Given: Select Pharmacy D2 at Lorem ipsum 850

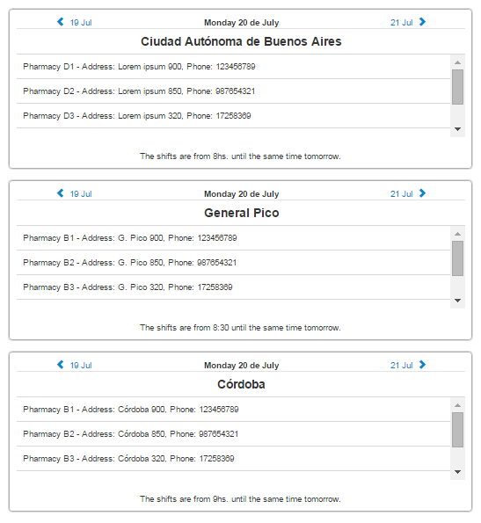Looking at the screenshot, I should (234, 91).
